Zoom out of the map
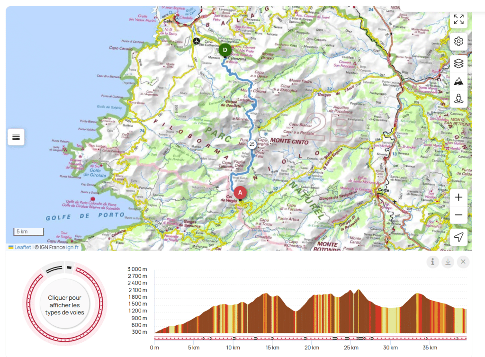 coord(458,215)
